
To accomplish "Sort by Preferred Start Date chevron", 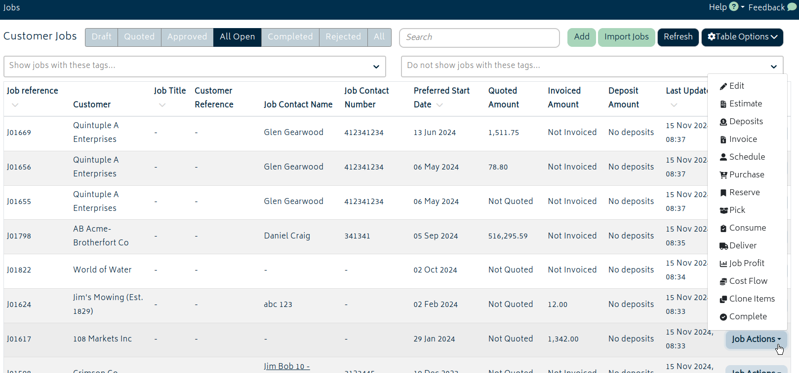I will pyautogui.click(x=439, y=105).
